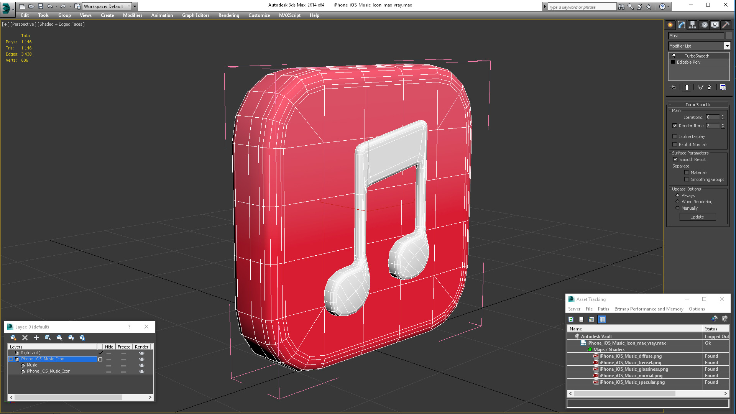The height and width of the screenshot is (414, 736).
Task: Select the Always update option
Action: (x=677, y=195)
